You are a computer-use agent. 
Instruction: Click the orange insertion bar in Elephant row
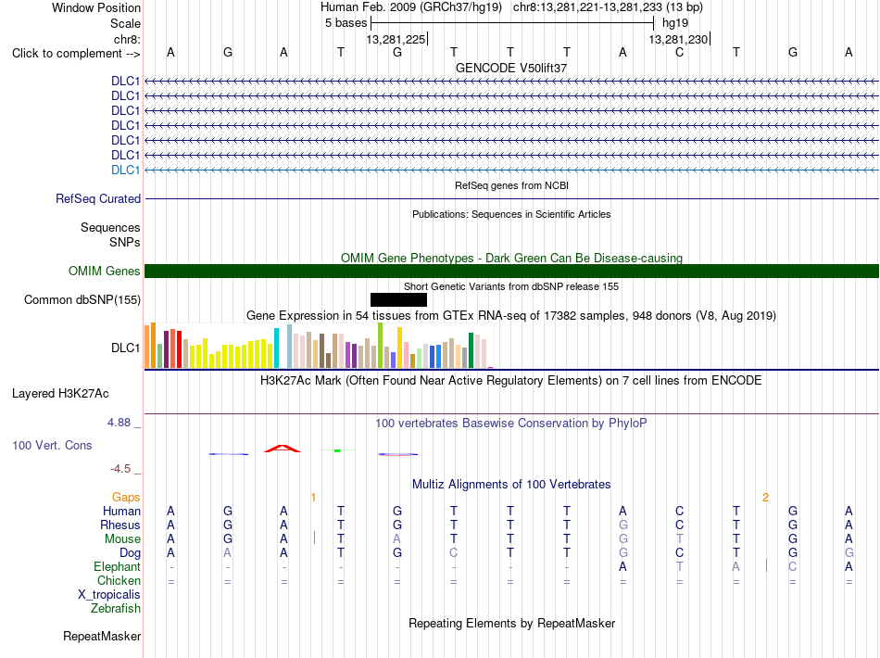point(766,565)
